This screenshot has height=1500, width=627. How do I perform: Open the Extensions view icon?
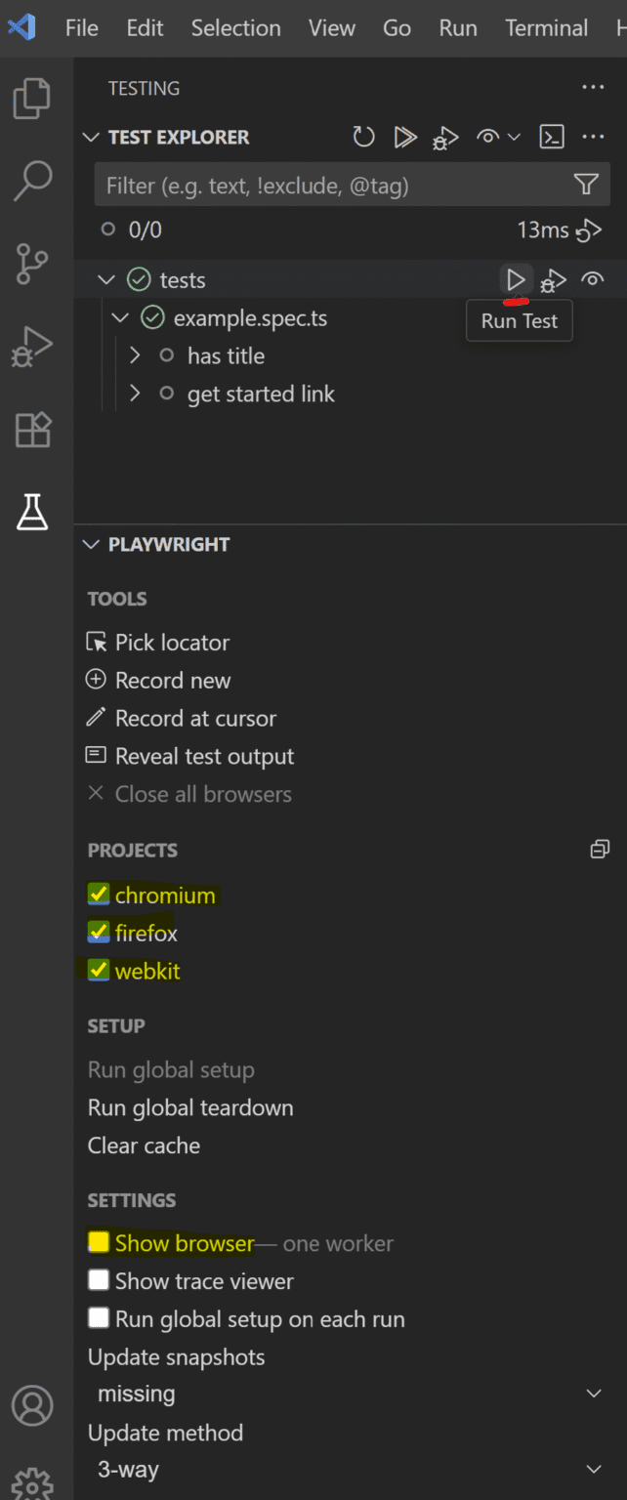pyautogui.click(x=34, y=430)
